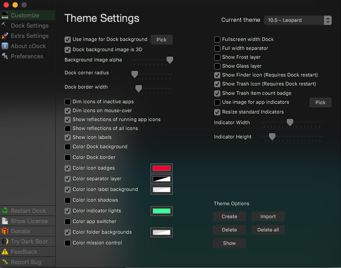Screen dimensions: 341x268
Task: Uncheck Resize standard Indicators
Action: click(x=217, y=112)
